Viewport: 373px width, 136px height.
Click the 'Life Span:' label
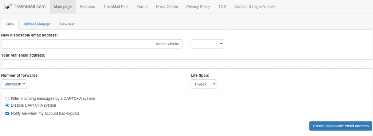click(200, 75)
